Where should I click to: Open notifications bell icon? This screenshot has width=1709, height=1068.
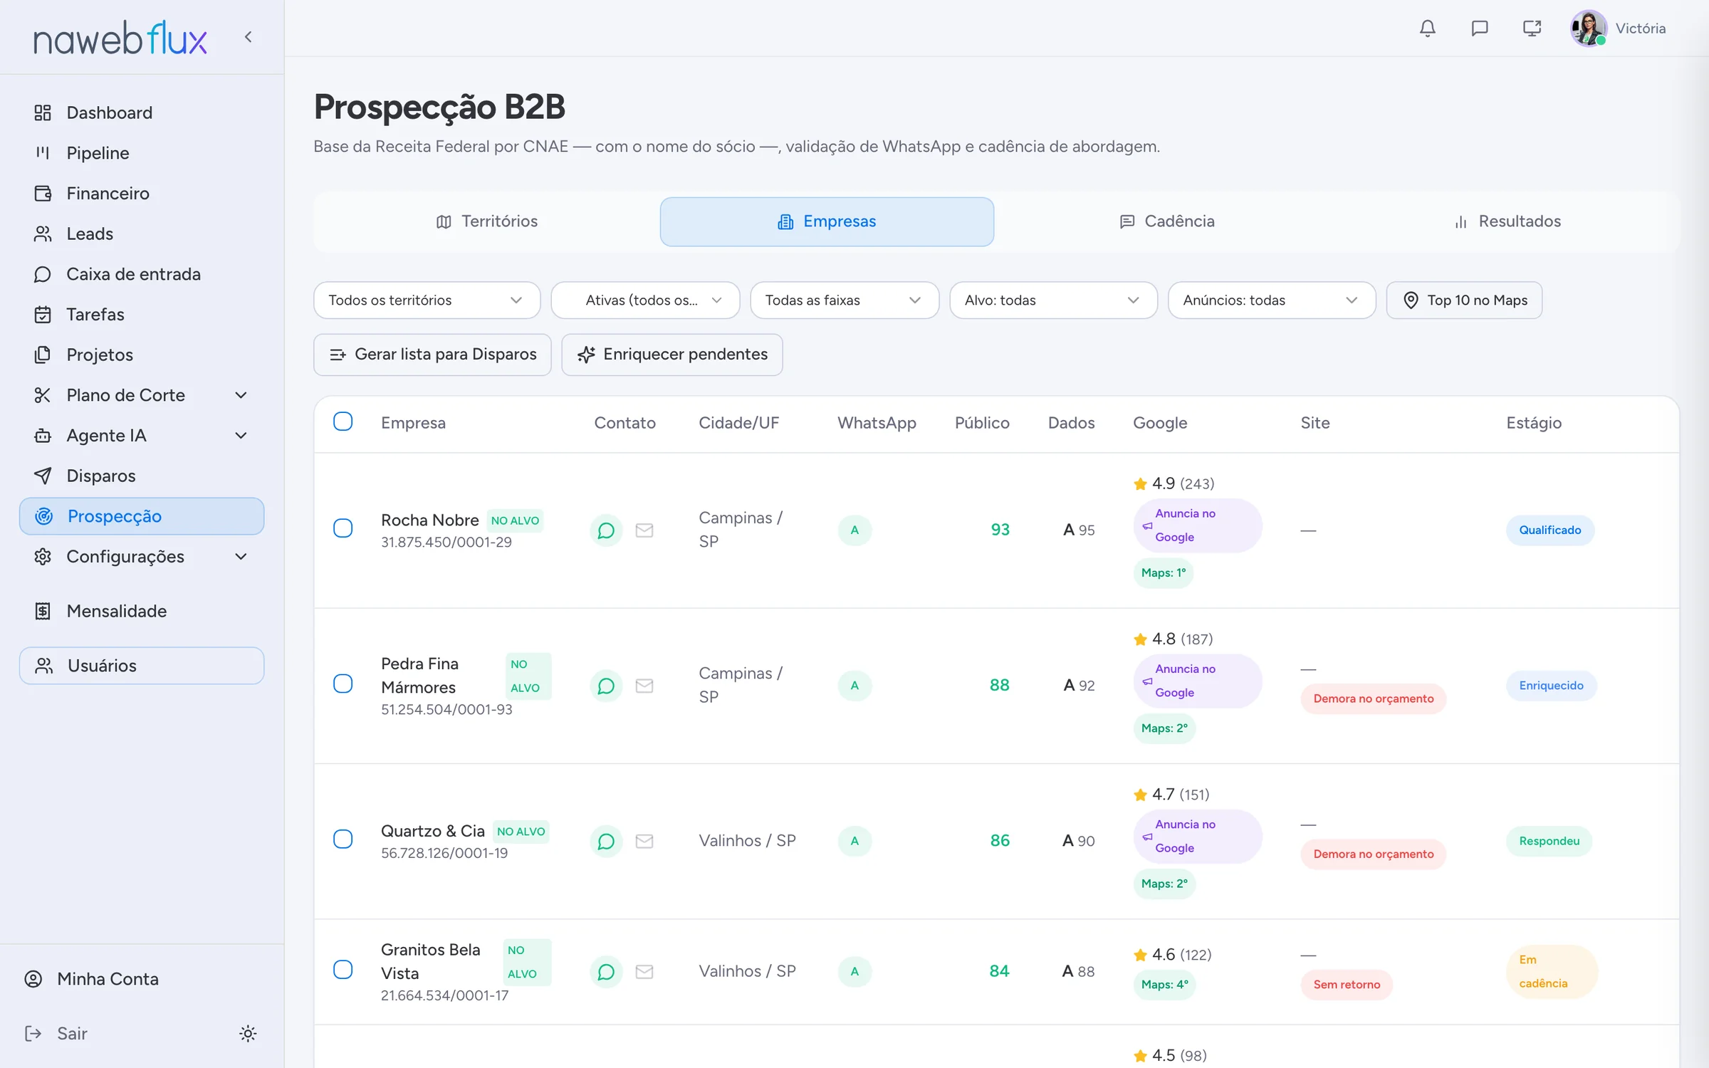[x=1427, y=28]
